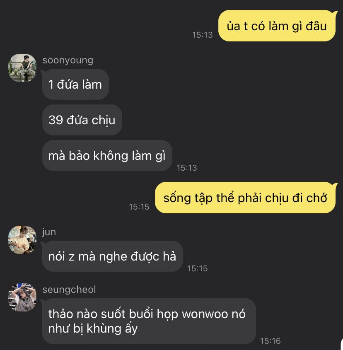Tap the seungcheol sender name
The width and height of the screenshot is (343, 350).
point(69,290)
